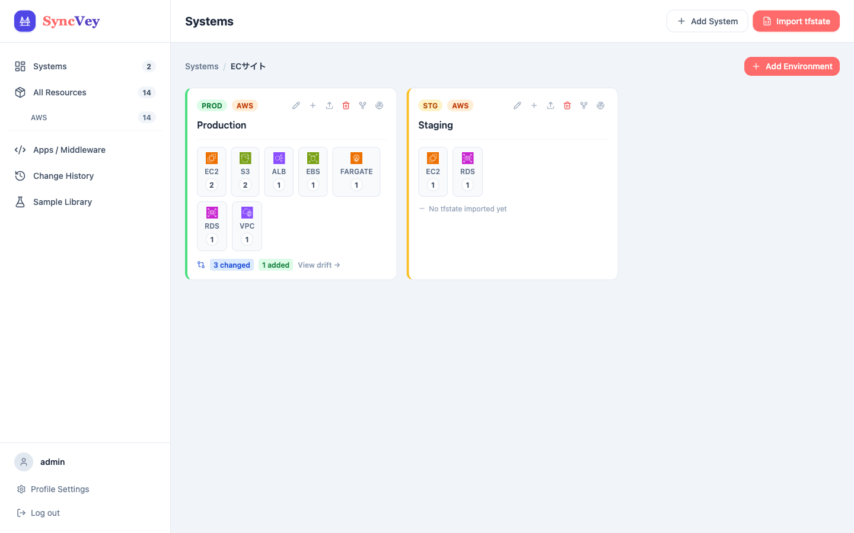The height and width of the screenshot is (533, 854).
Task: Open the EBS resource tile in Production
Action: point(313,172)
